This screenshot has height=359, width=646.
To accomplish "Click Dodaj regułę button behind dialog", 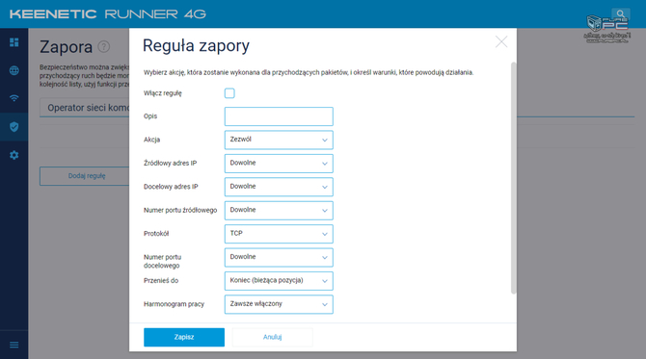I will (85, 176).
